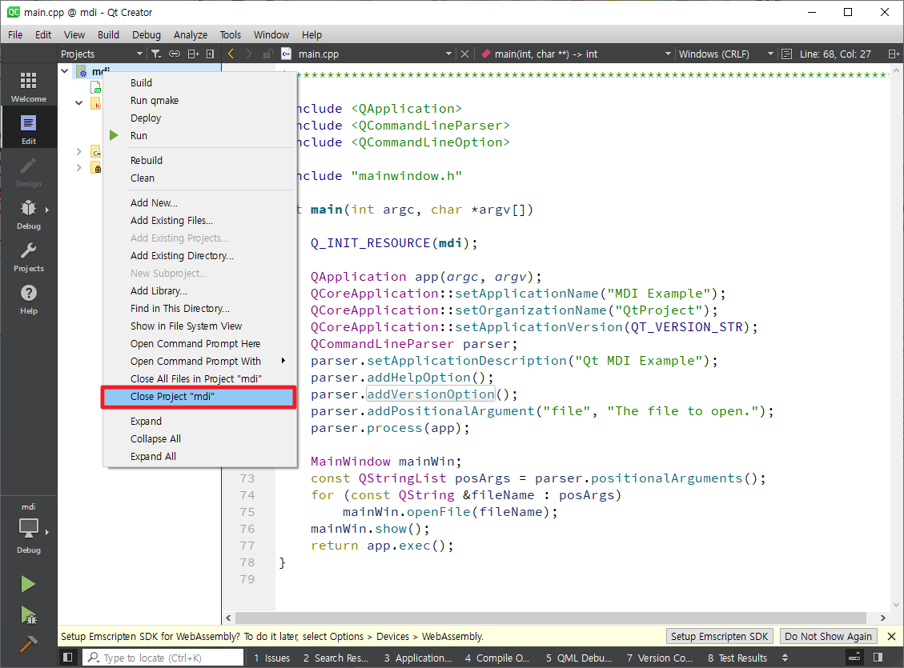
Task: Open the Search Results output pane
Action: pos(335,658)
